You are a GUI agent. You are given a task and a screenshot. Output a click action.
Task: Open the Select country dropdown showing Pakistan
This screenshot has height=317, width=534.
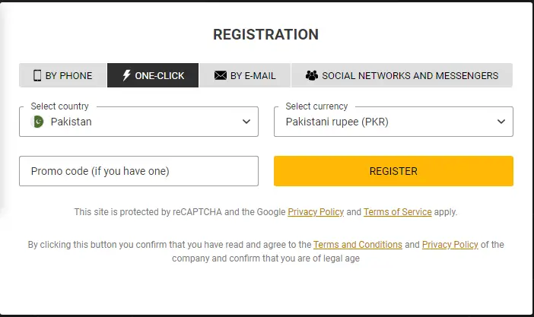pyautogui.click(x=138, y=122)
